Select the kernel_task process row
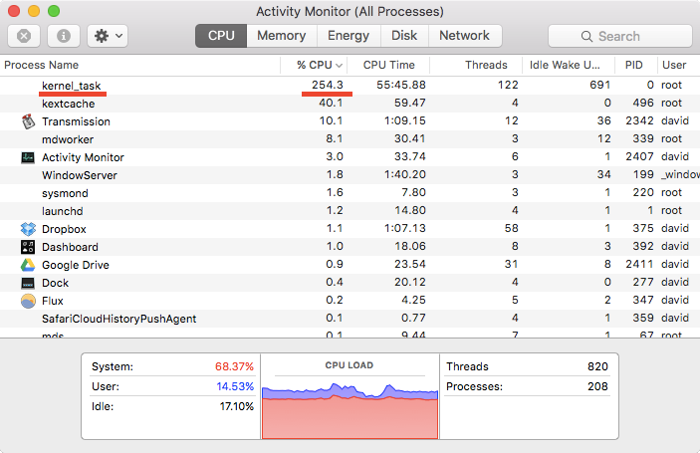This screenshot has height=453, width=700. click(350, 86)
